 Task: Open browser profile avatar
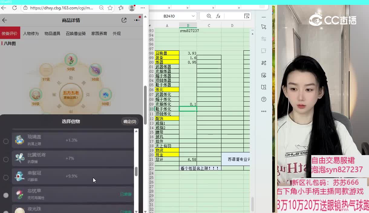[x=132, y=8]
